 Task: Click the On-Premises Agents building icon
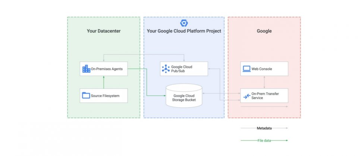[86, 69]
